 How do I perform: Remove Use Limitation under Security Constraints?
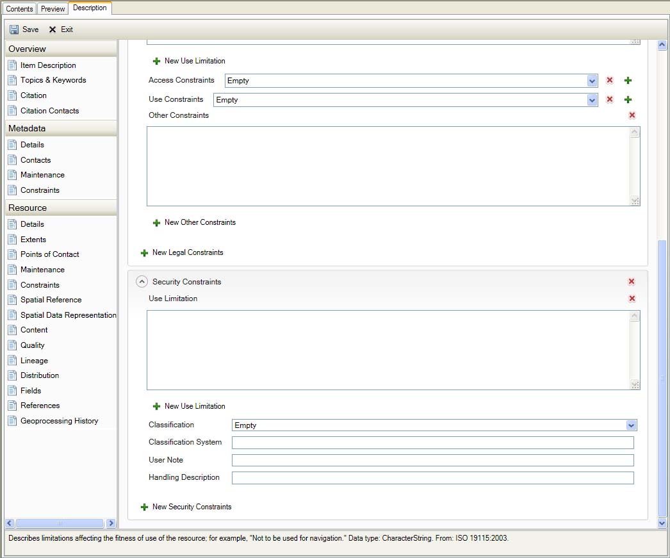[x=632, y=299]
